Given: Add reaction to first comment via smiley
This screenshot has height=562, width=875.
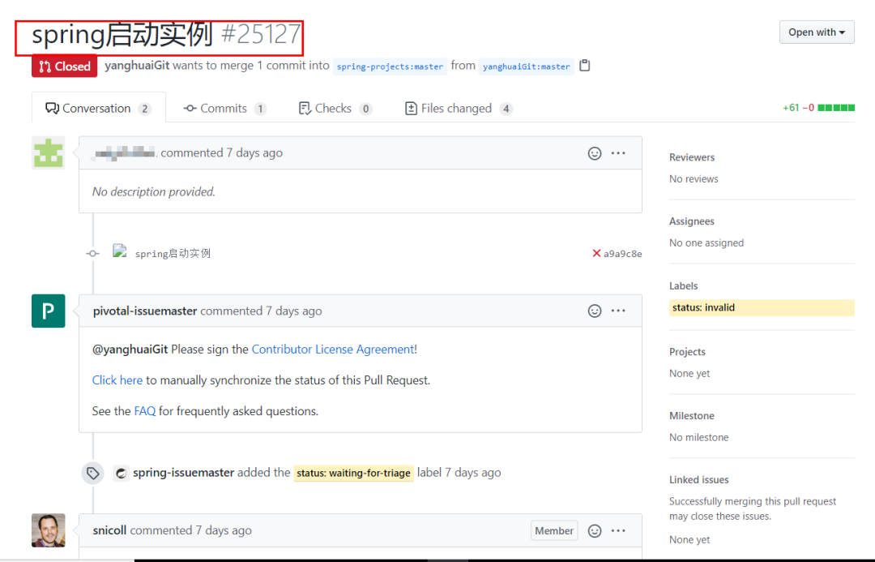Looking at the screenshot, I should [595, 153].
